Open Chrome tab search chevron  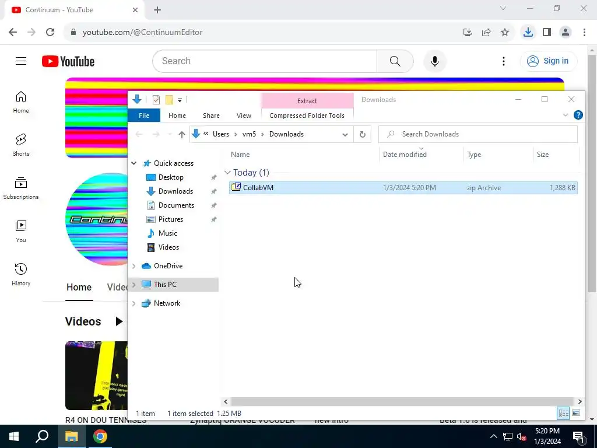click(503, 8)
